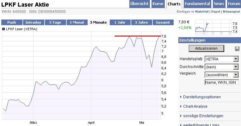Click the LPKF Laser legend color square
Viewport: 241px width, 126px height.
point(3,29)
